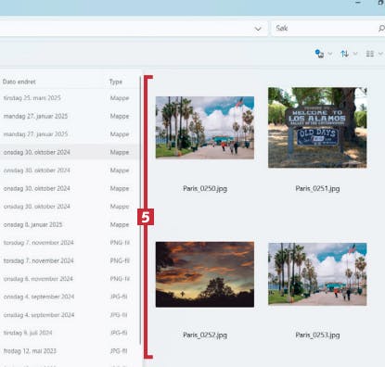Sort by the Dato endret column header
The height and width of the screenshot is (367, 385).
19,82
